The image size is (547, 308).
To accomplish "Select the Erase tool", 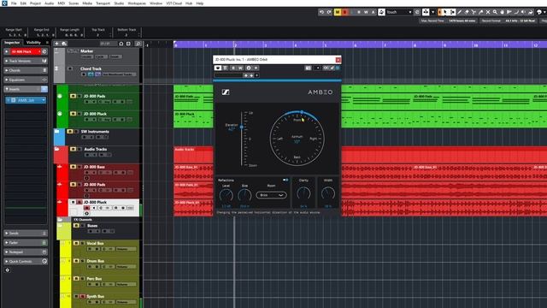I will tap(467, 12).
